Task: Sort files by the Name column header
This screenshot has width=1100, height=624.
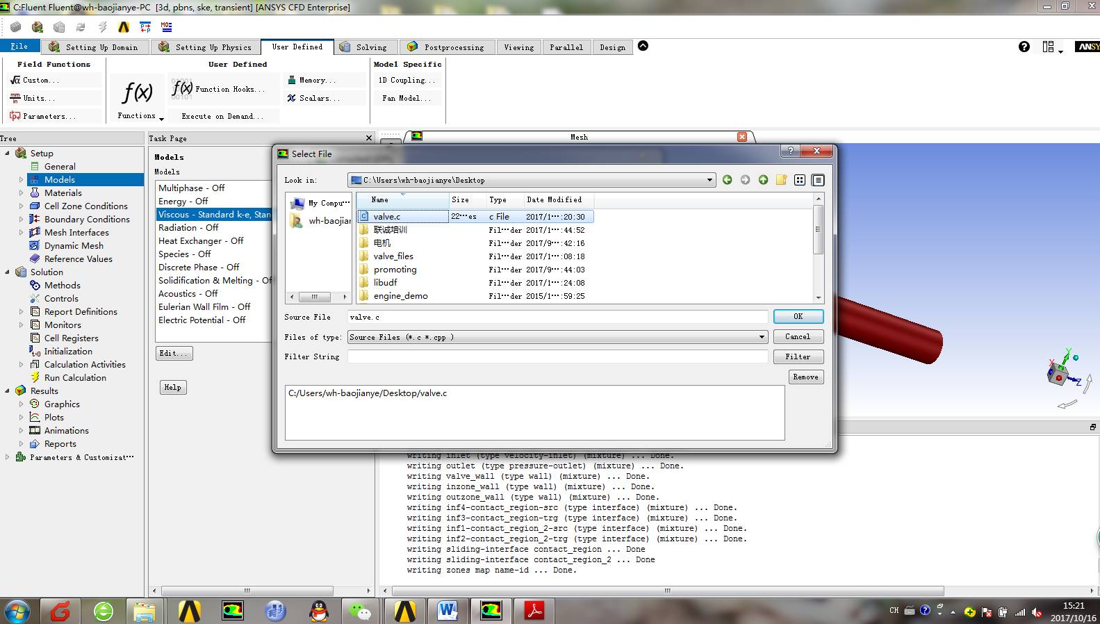Action: [x=403, y=200]
